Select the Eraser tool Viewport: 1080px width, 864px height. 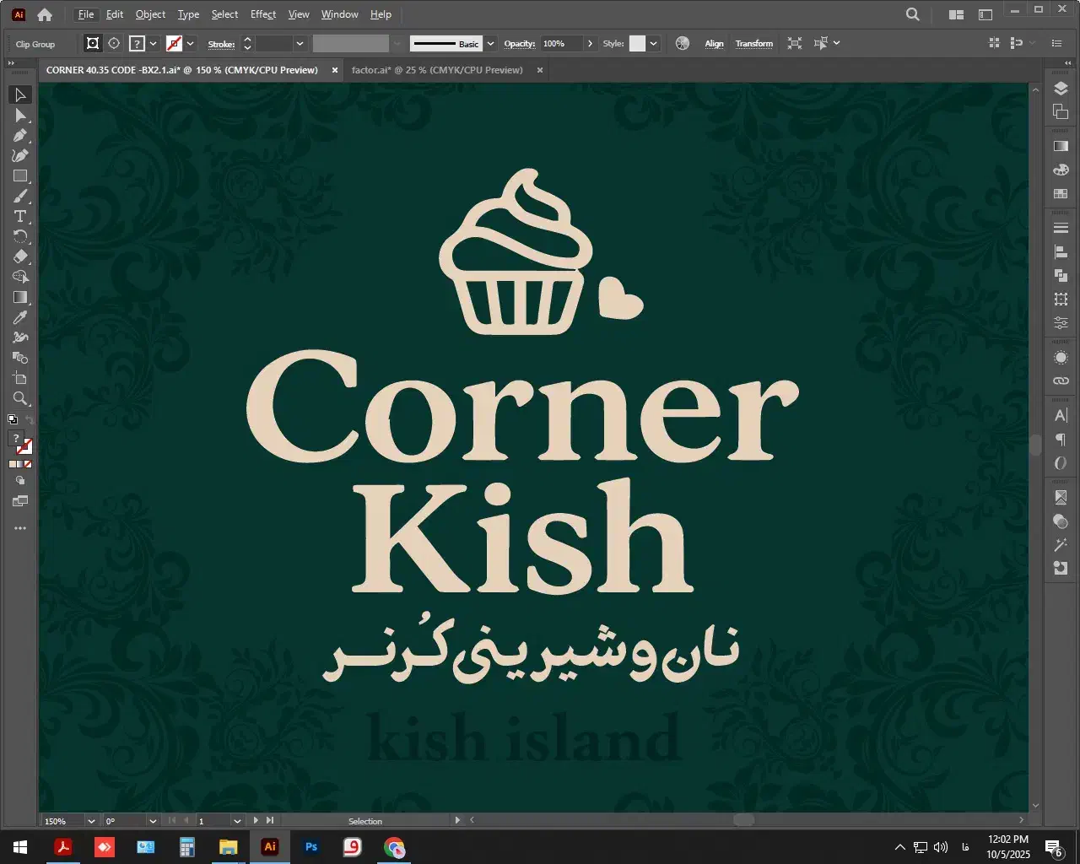pos(20,257)
